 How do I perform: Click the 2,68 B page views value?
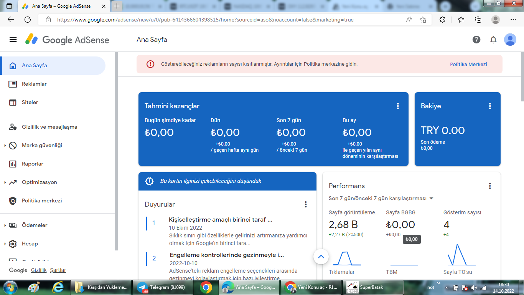pos(343,225)
